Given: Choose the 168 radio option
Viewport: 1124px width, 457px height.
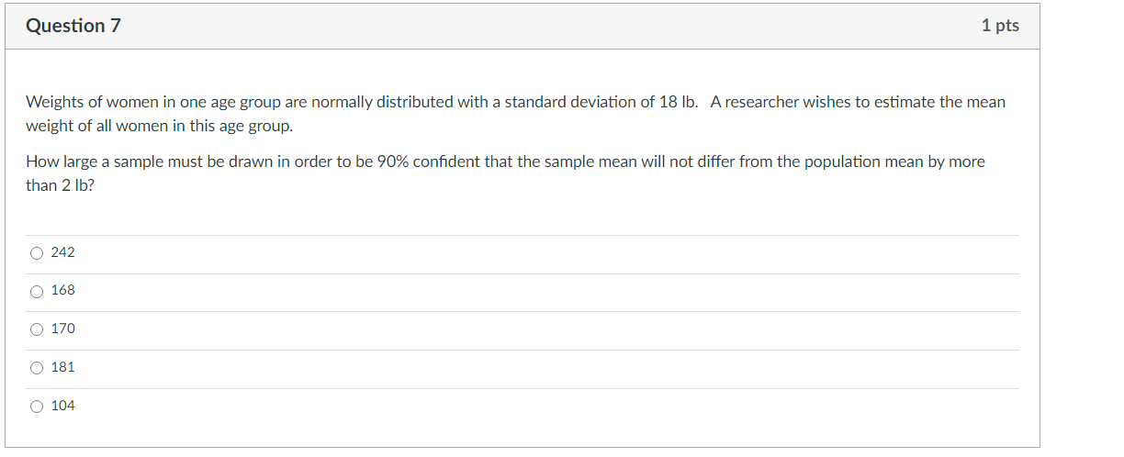Looking at the screenshot, I should click(37, 292).
